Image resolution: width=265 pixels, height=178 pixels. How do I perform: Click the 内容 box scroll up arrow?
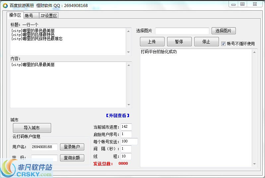[129, 65]
